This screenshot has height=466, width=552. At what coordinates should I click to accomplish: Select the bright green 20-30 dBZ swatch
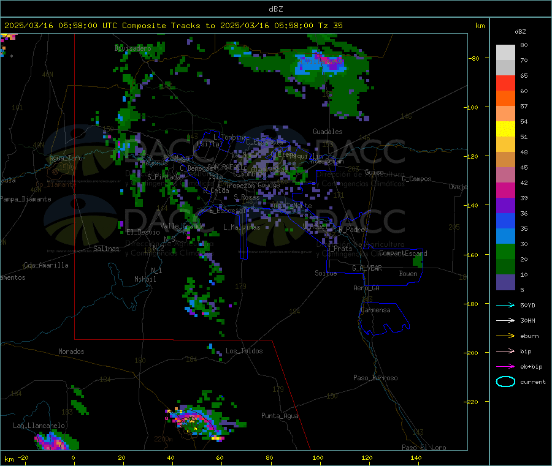[505, 251]
